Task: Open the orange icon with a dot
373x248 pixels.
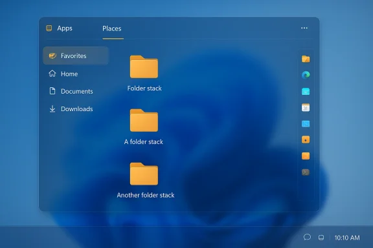Action: tap(306, 139)
